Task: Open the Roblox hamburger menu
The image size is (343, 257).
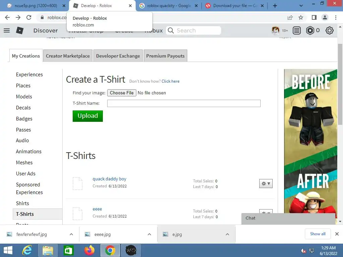Action: (7, 30)
